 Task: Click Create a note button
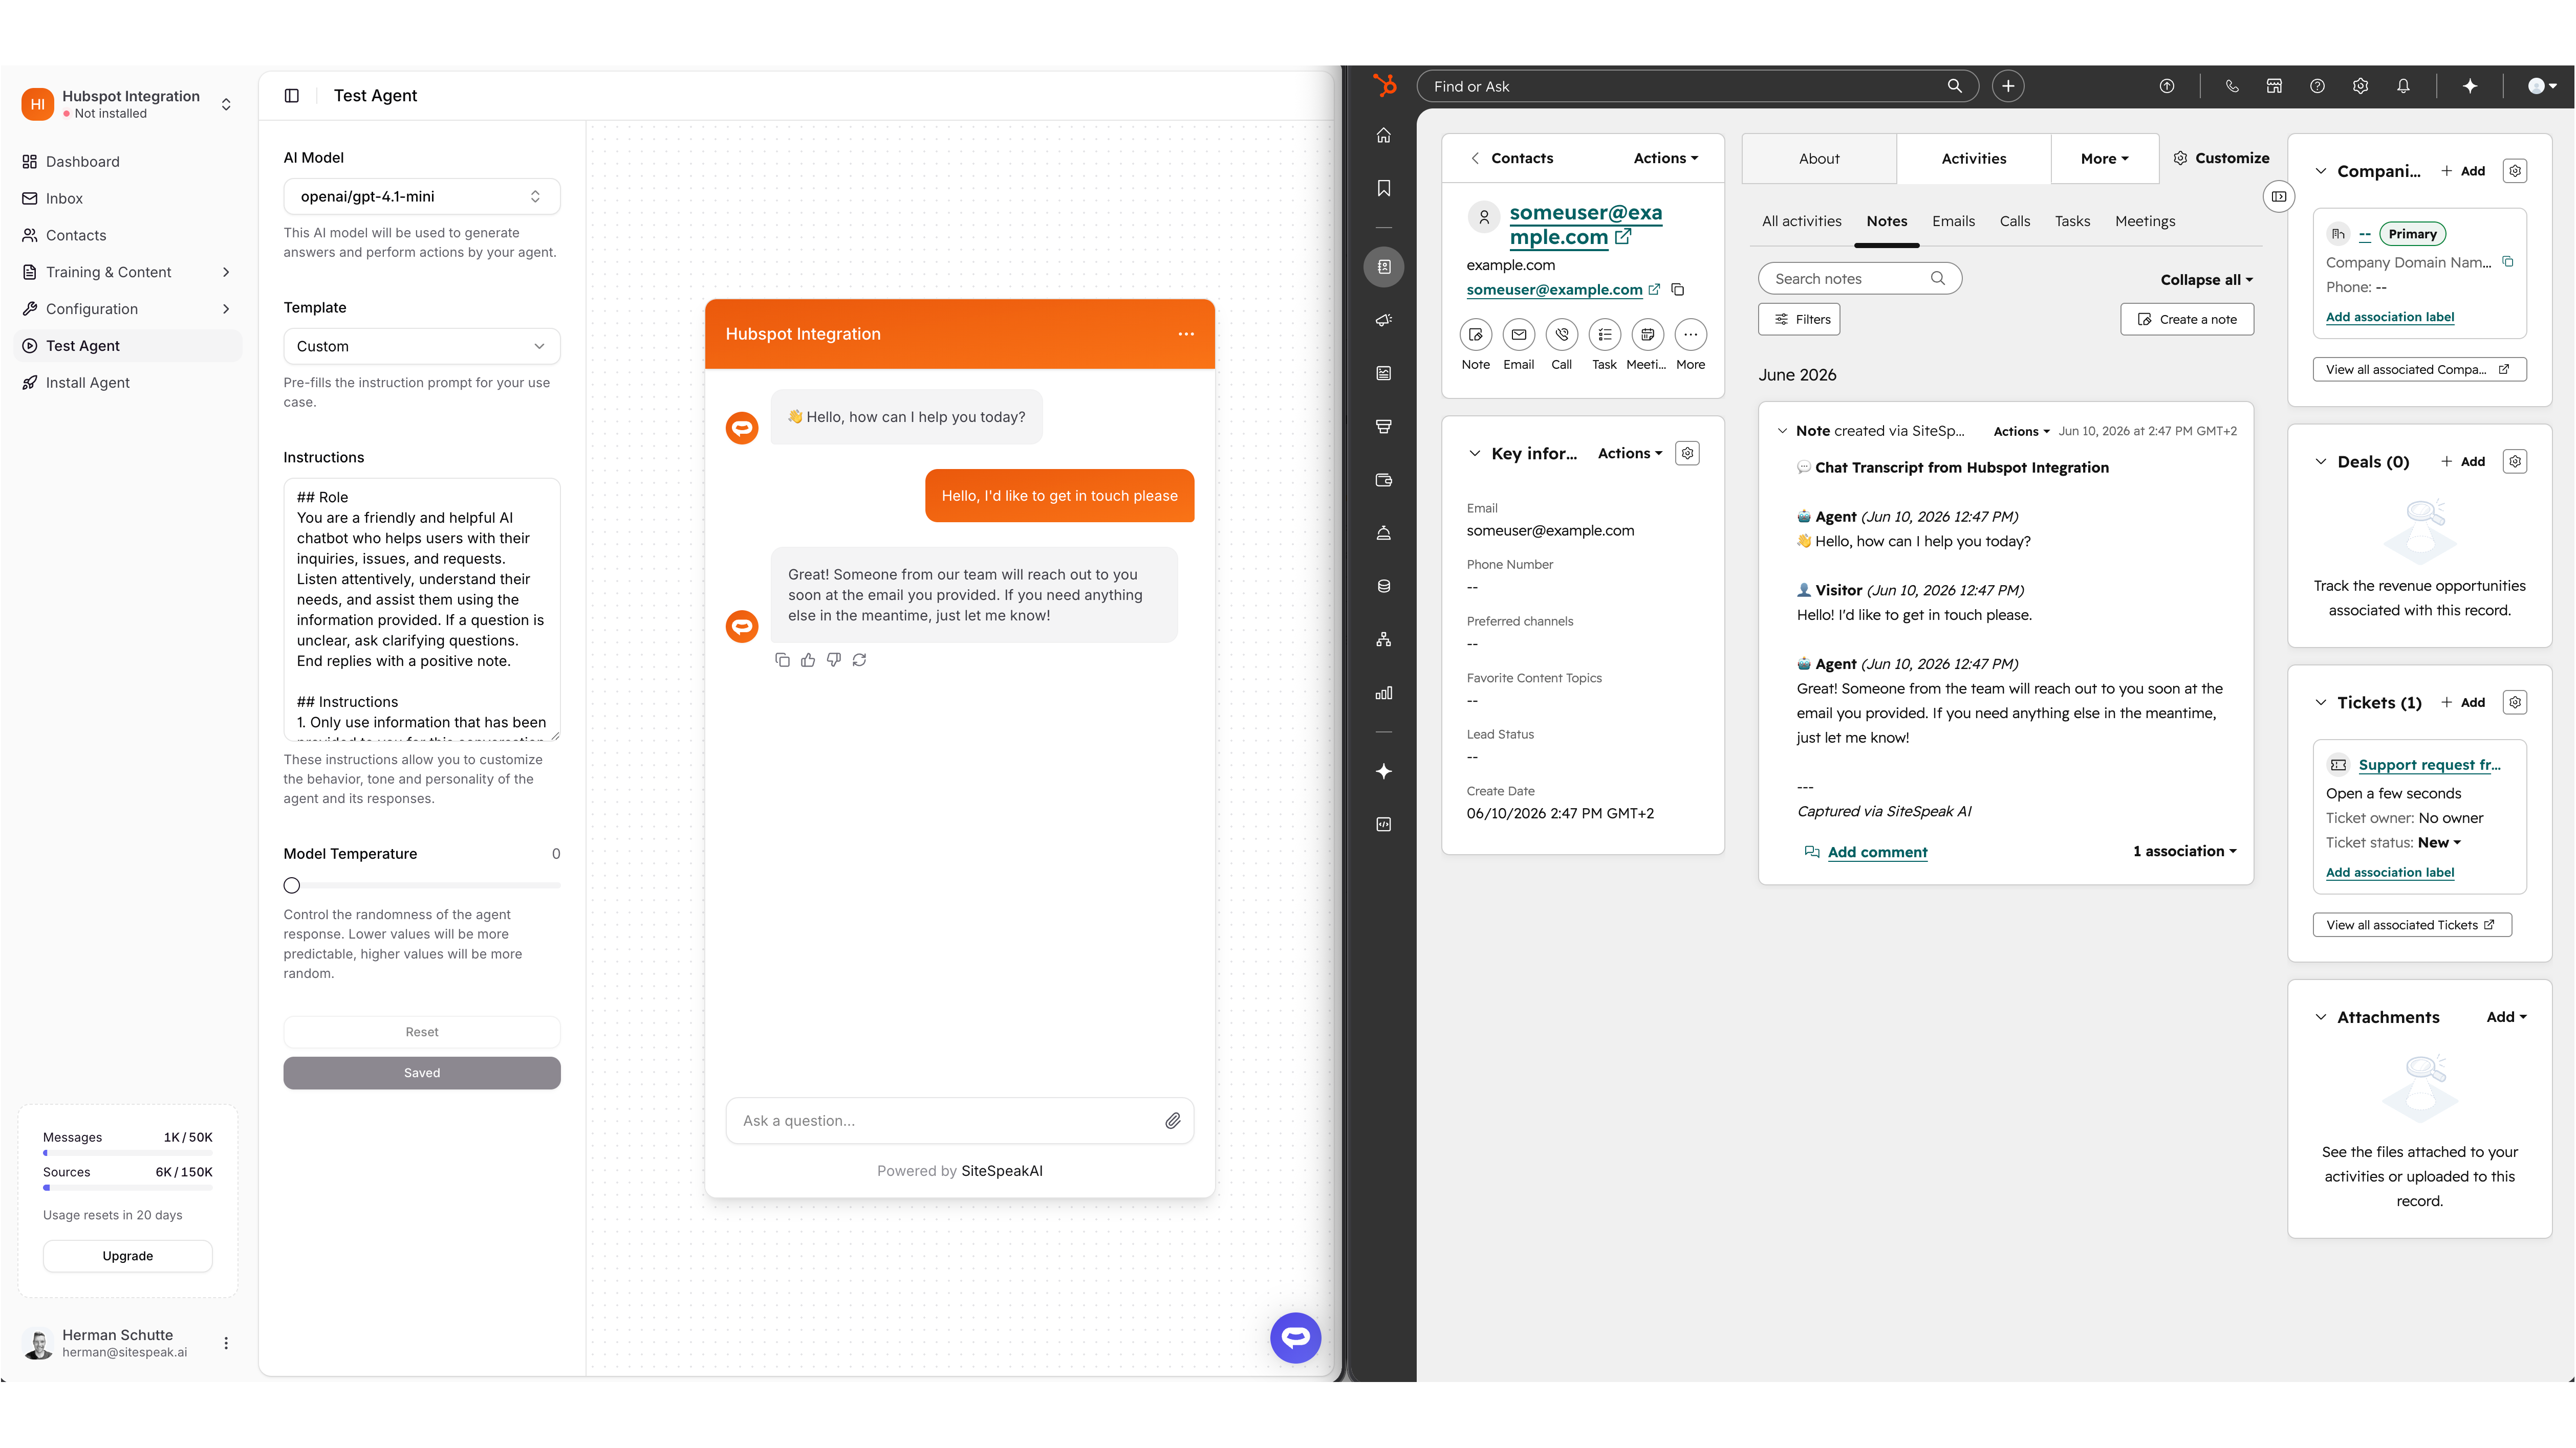coord(2187,320)
